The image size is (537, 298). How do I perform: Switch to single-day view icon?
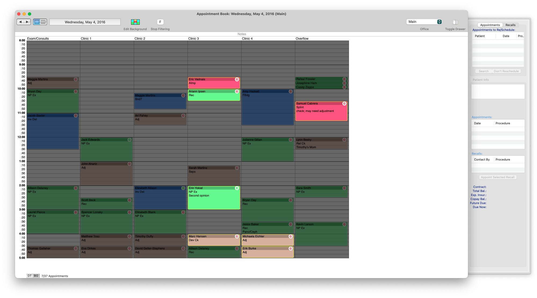pyautogui.click(x=37, y=22)
